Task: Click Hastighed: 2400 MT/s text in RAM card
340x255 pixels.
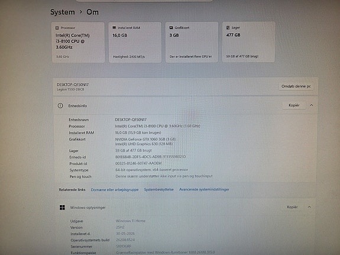Action: [x=128, y=57]
